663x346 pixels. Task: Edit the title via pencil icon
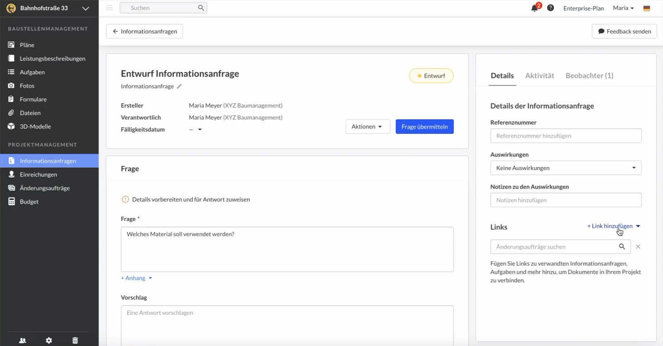pos(179,86)
